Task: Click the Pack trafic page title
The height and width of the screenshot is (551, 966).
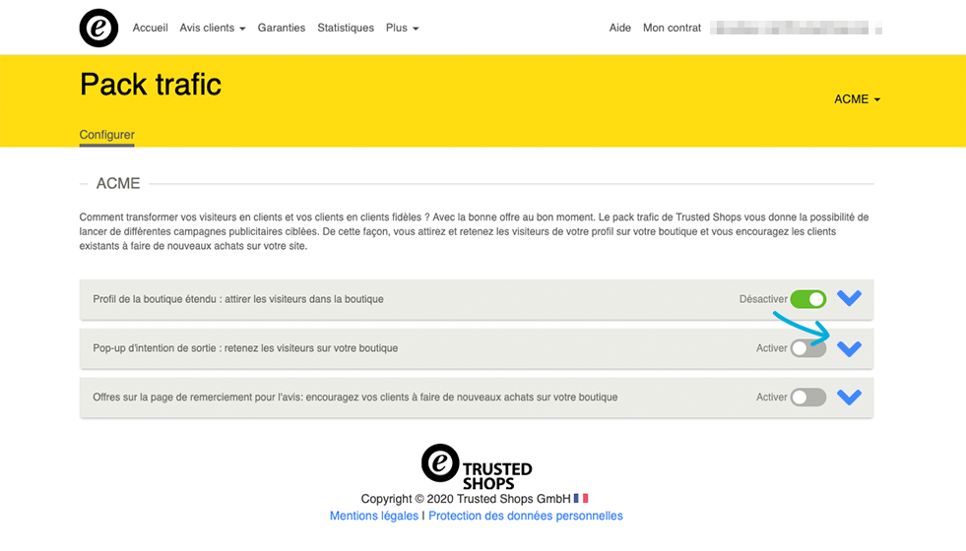Action: point(151,85)
